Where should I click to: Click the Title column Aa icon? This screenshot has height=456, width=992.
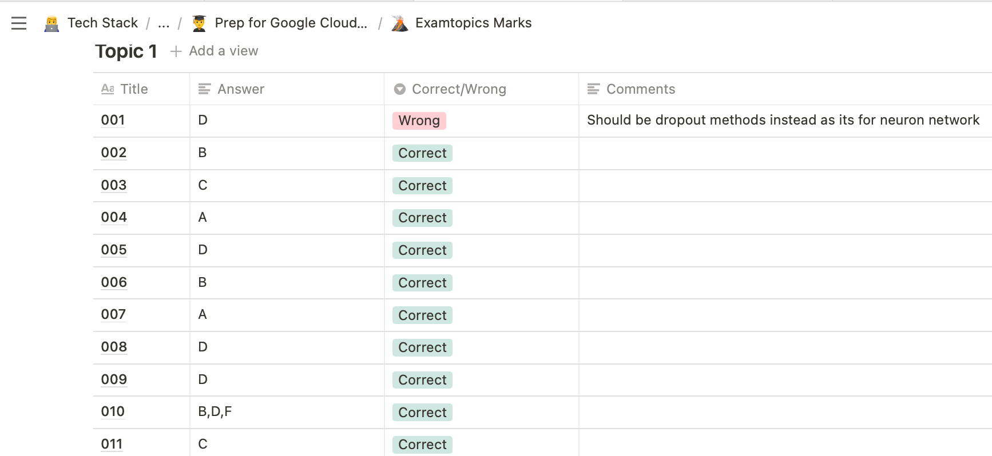108,89
